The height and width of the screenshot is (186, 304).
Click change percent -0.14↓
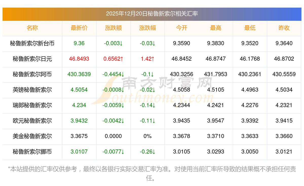point(147,105)
